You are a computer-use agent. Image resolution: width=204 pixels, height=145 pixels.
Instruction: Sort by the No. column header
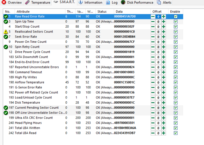coord(9,11)
